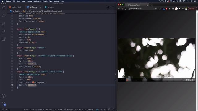The width and height of the screenshot is (198, 111).
Task: Close the style.css tab
Action: (x=41, y=7)
